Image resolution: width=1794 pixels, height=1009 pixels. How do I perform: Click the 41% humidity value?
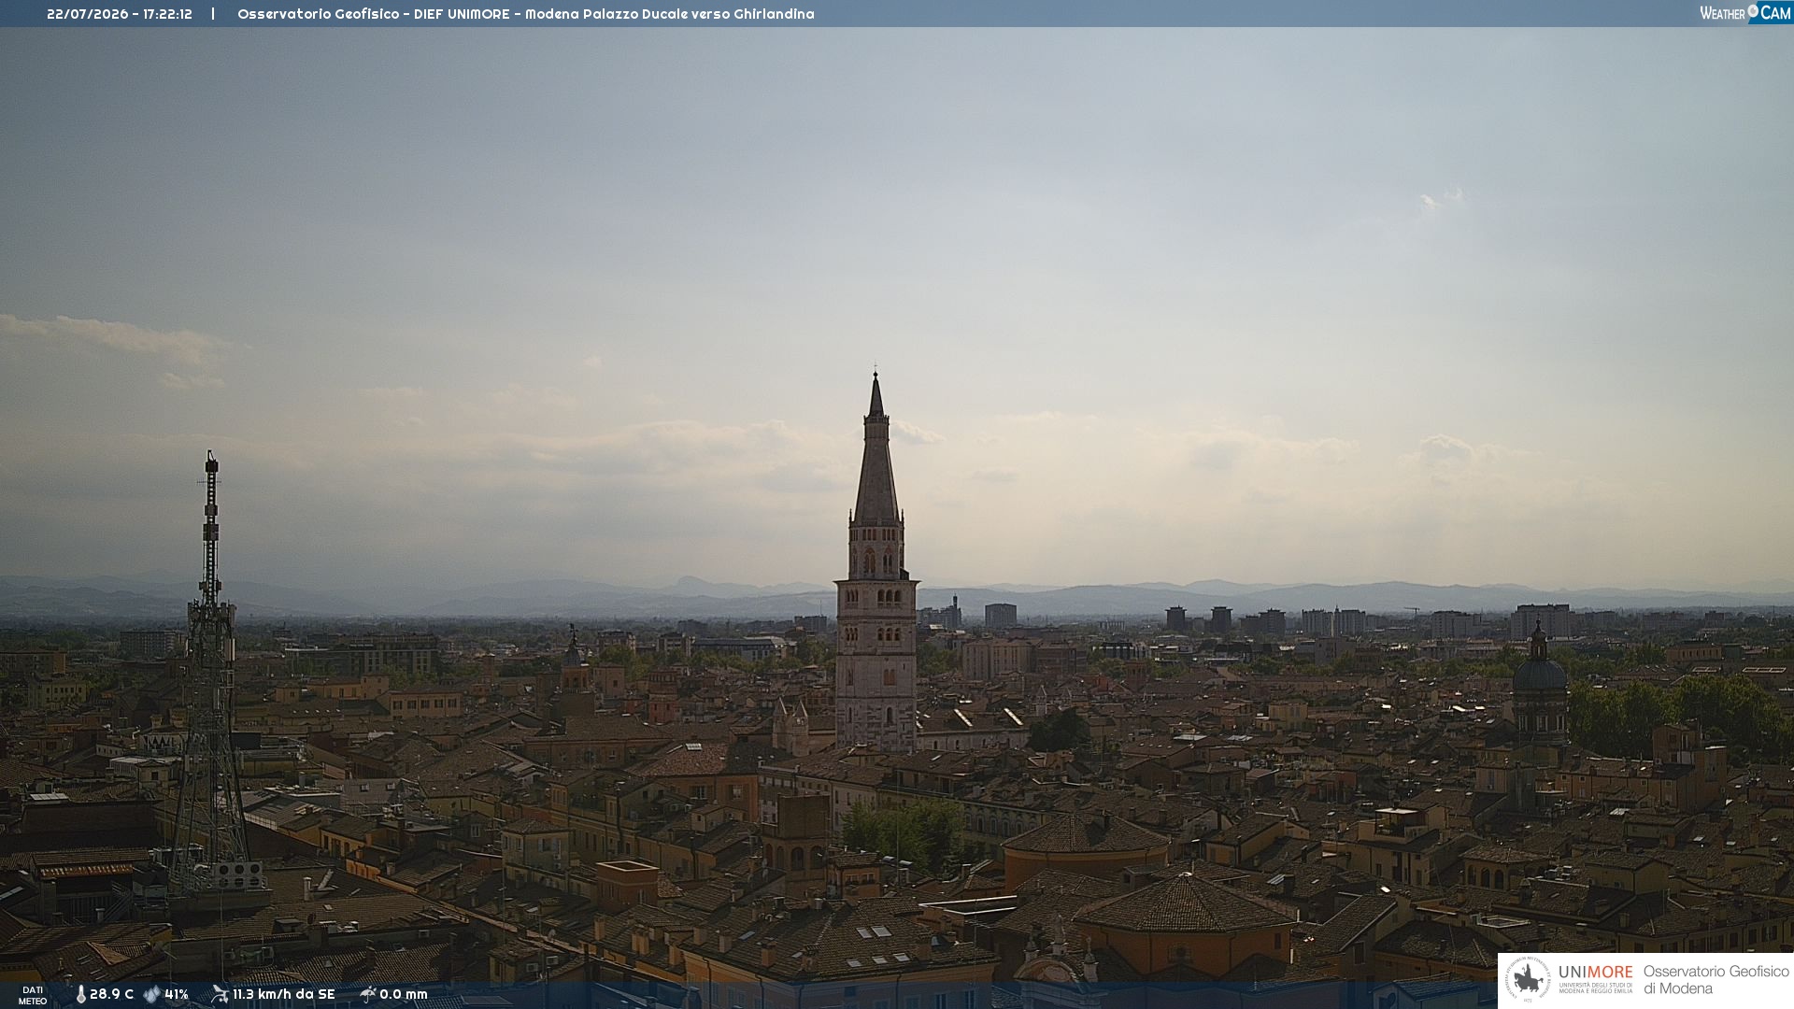[177, 994]
